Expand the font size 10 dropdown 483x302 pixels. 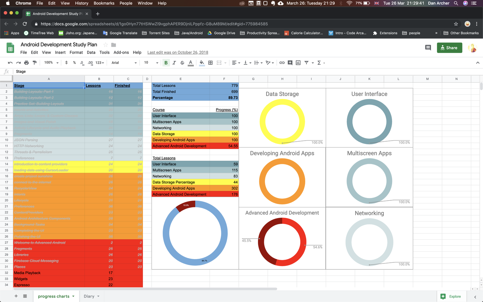click(151, 63)
